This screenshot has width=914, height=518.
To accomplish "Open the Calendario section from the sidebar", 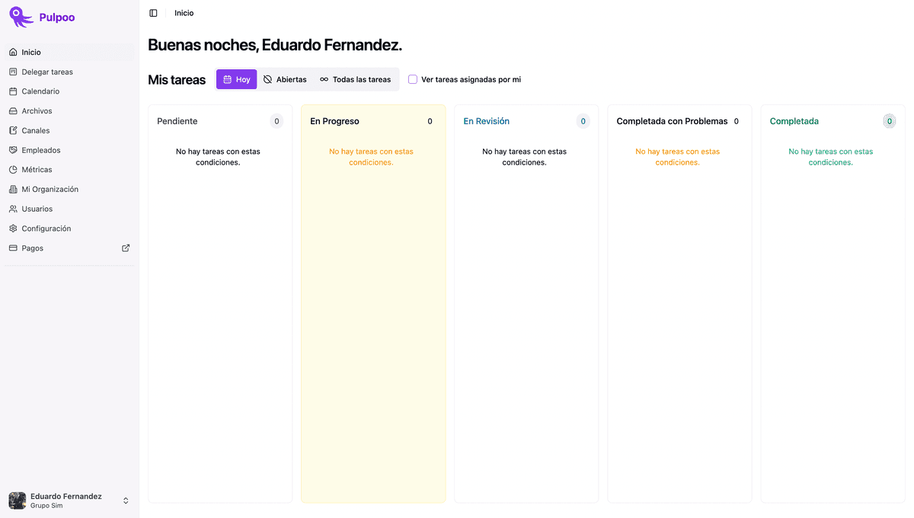I will [34, 91].
